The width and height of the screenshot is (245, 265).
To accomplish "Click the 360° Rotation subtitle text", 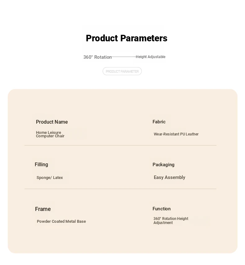I will tap(97, 57).
